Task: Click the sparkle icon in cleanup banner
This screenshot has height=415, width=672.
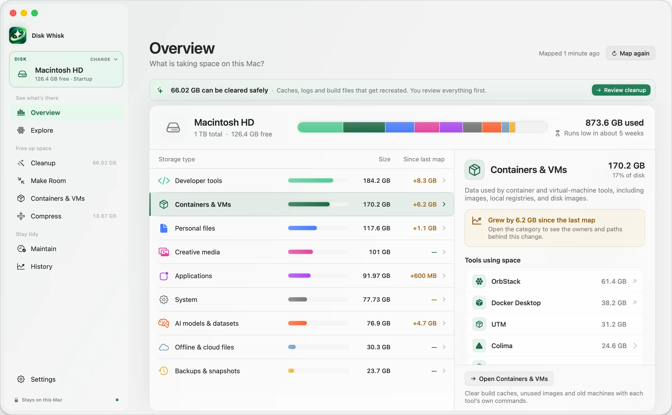Action: point(160,90)
